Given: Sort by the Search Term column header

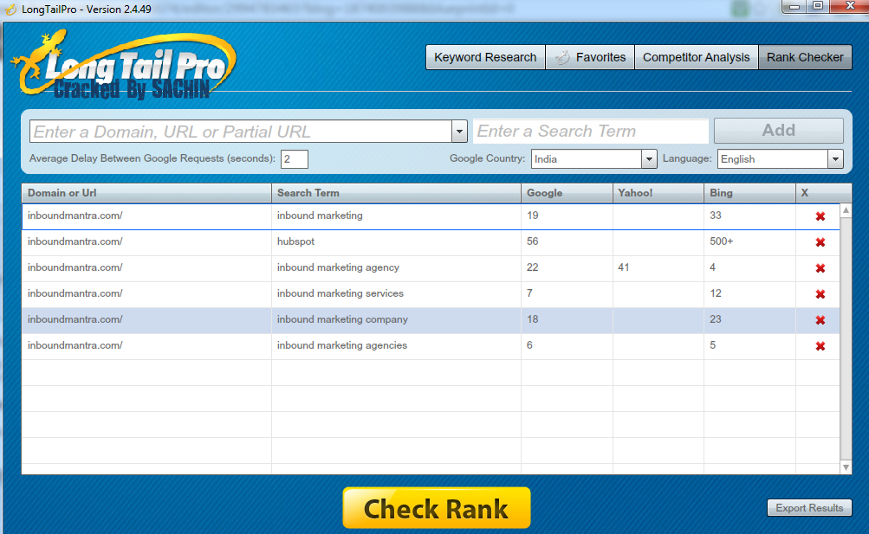Looking at the screenshot, I should click(396, 193).
